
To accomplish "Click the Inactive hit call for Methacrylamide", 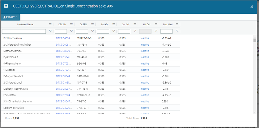I will [x=145, y=51].
